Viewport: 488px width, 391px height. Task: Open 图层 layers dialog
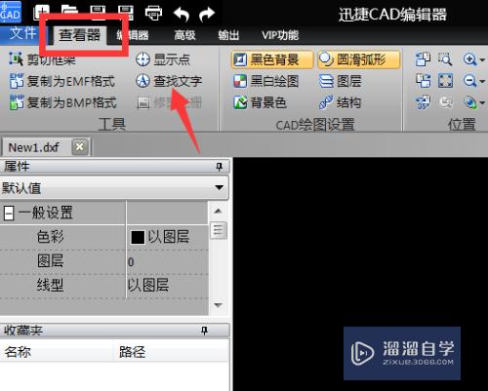pyautogui.click(x=340, y=81)
